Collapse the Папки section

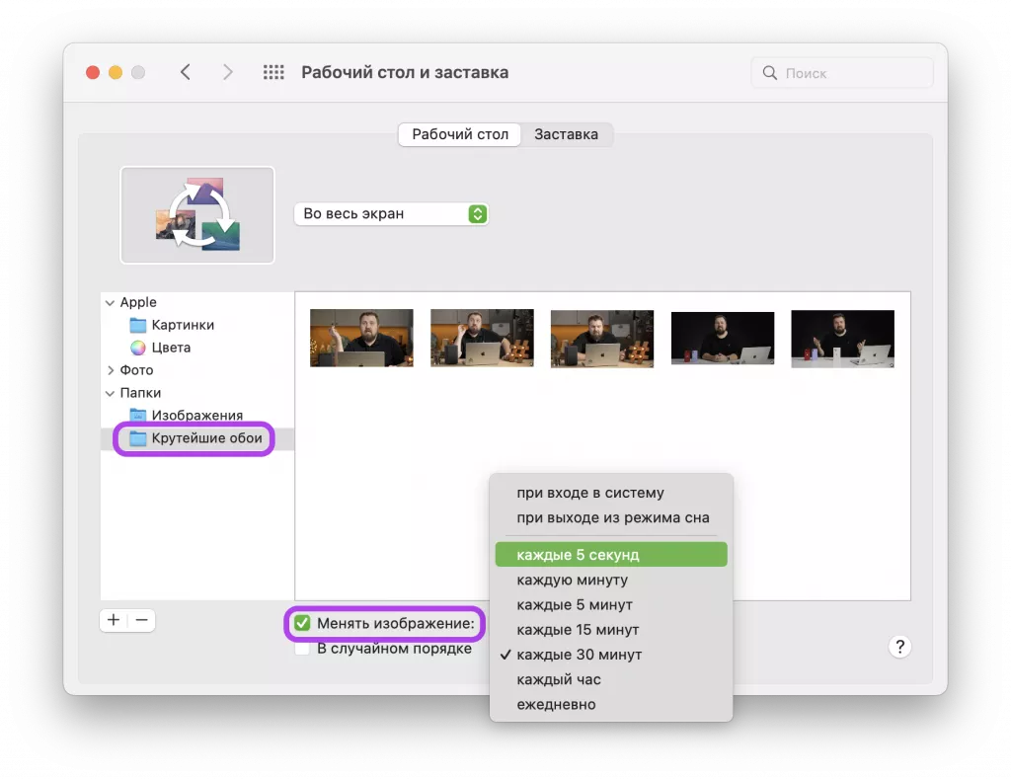pos(111,393)
